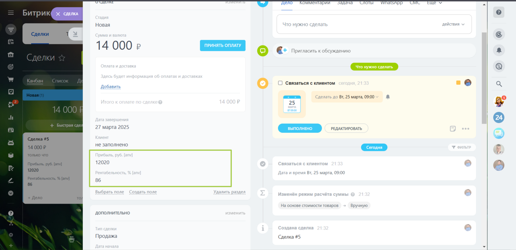
Task: Open the hamburger menu in left sidebar
Action: 11,13
